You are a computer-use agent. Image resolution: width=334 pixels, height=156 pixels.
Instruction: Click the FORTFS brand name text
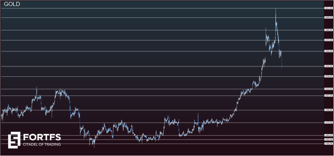coord(41,137)
